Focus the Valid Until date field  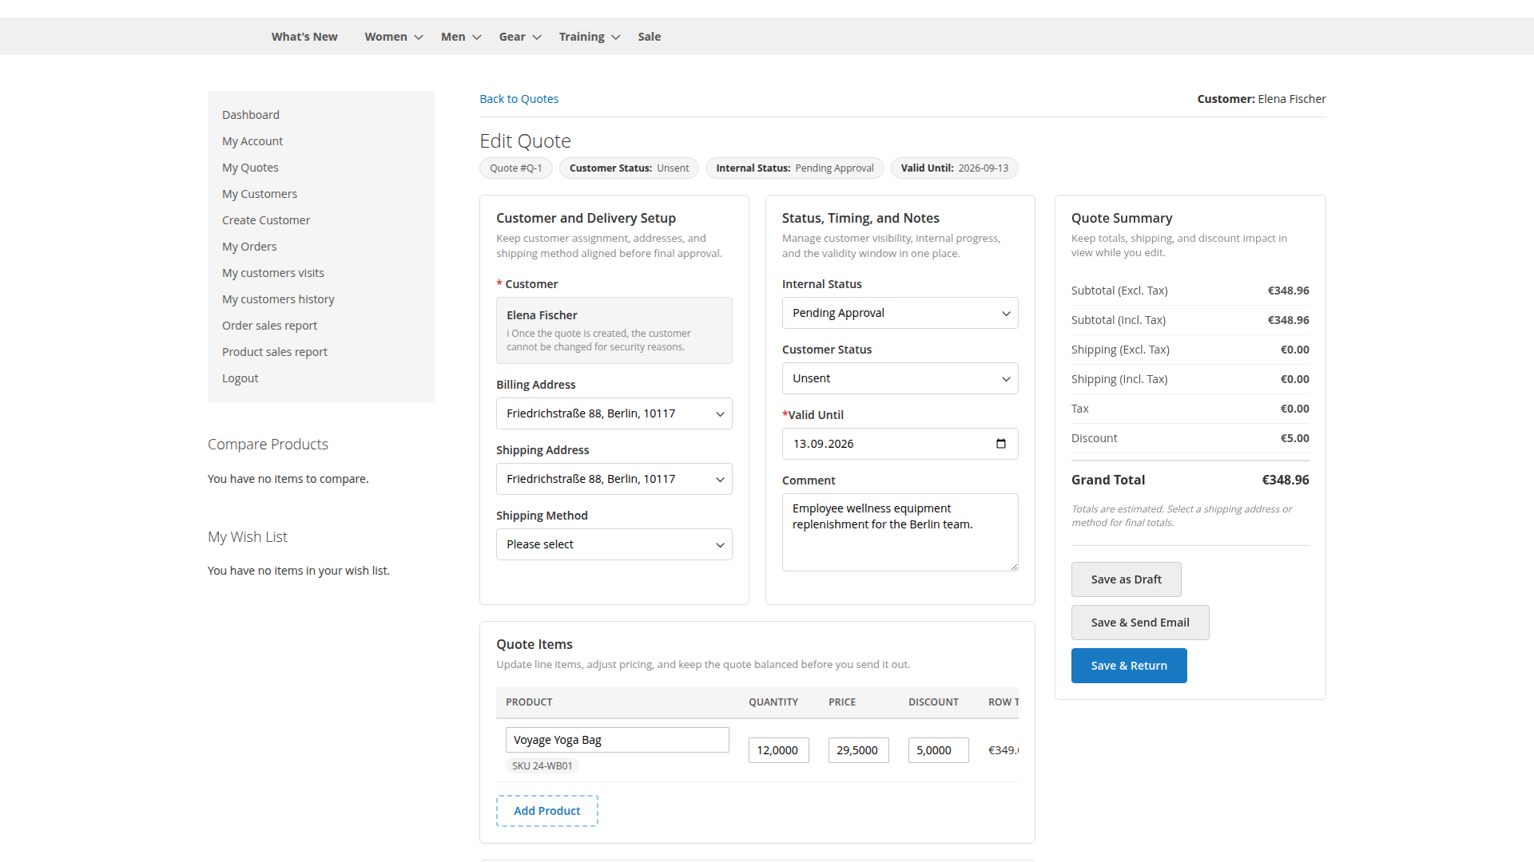pos(900,444)
